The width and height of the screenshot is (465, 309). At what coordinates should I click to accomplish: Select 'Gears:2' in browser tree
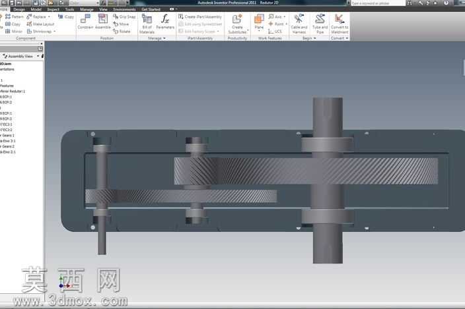point(8,146)
